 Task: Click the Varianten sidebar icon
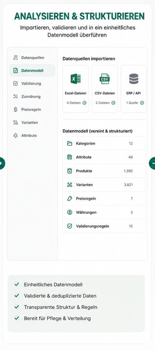(x=15, y=122)
